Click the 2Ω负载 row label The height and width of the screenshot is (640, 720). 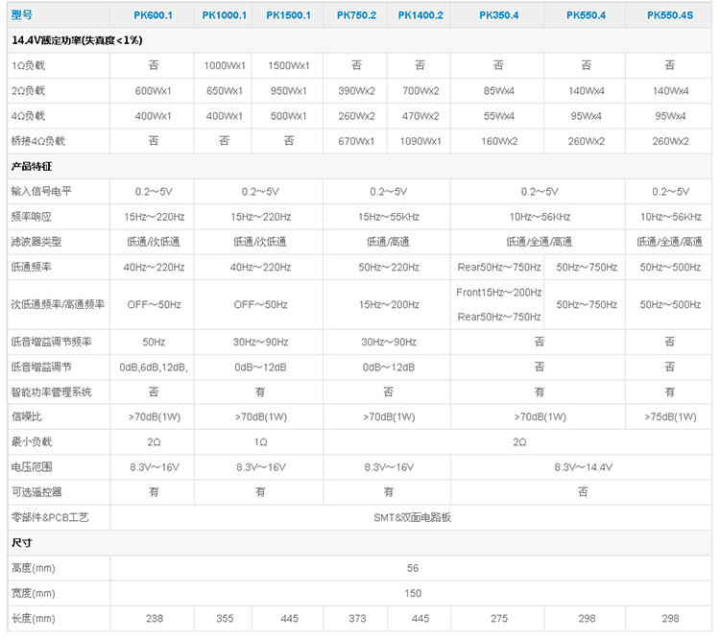pyautogui.click(x=28, y=91)
